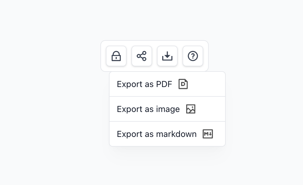This screenshot has width=303, height=185.
Task: Share the document with the share icon
Action: click(142, 56)
